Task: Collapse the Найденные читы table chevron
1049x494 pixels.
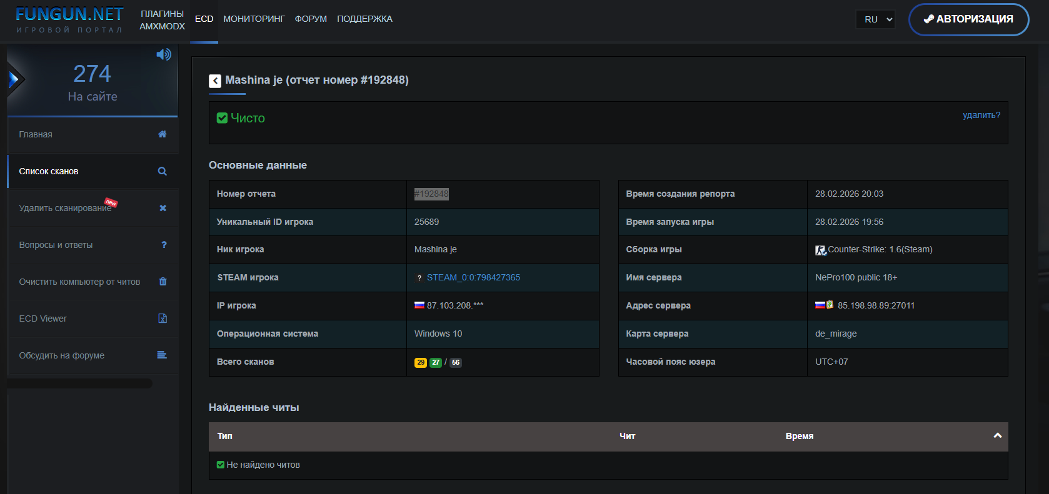Action: click(x=997, y=436)
